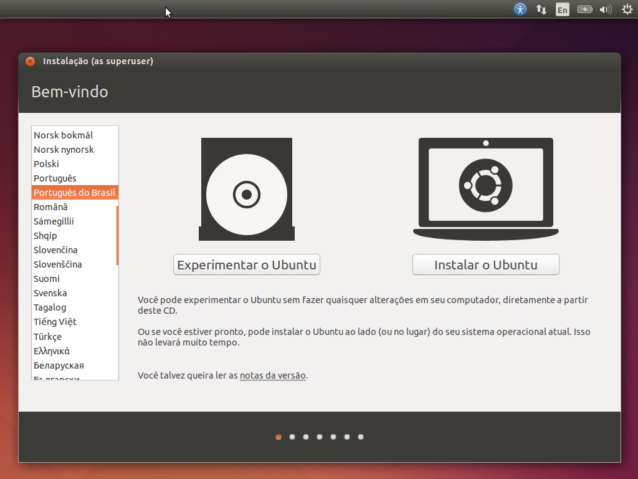Choose Polski in the language list
The height and width of the screenshot is (479, 638).
click(47, 164)
